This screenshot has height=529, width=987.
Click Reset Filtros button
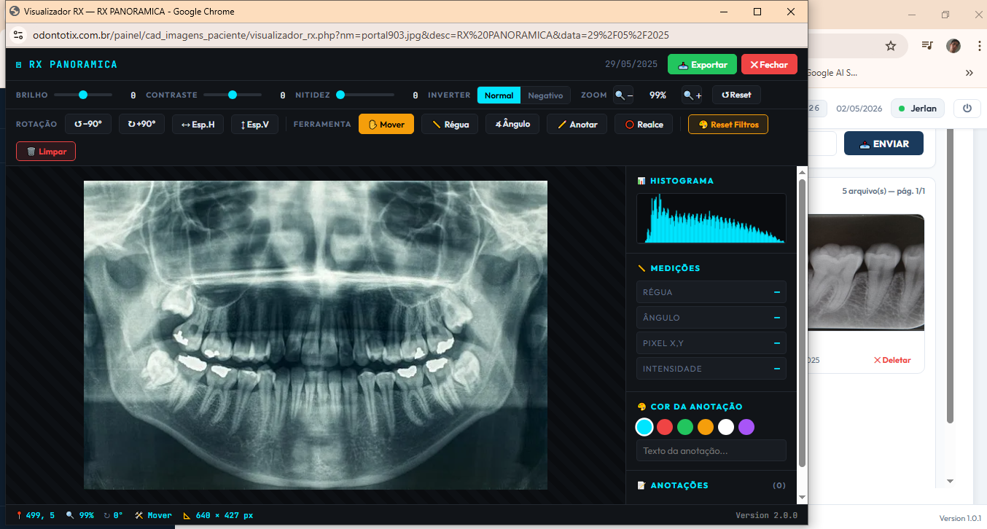point(728,125)
